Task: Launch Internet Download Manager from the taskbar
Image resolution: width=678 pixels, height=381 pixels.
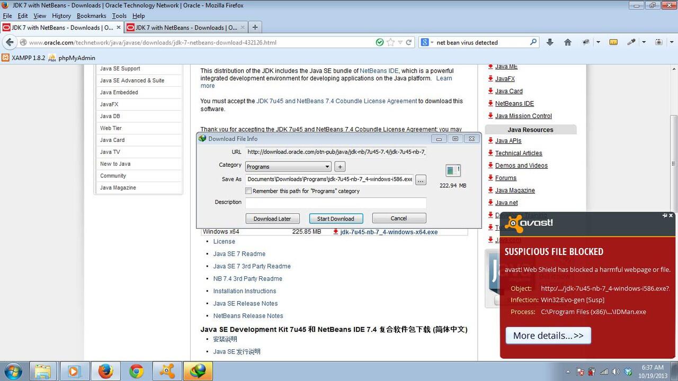Action: coord(198,371)
